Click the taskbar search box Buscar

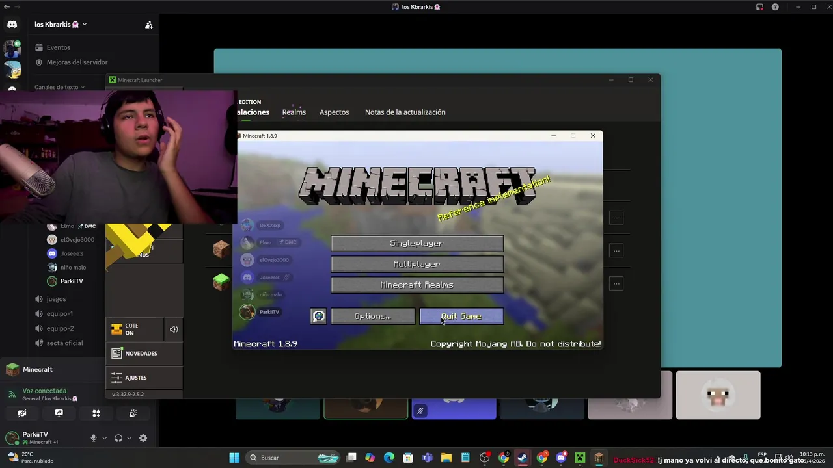pos(294,458)
